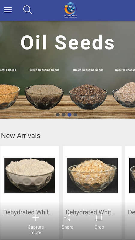Tap the Global Impex logo

click(x=70, y=10)
